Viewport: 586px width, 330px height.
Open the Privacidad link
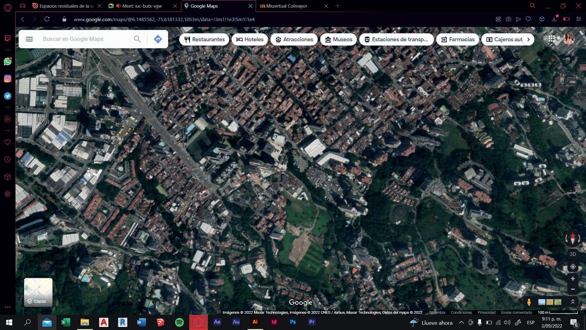pyautogui.click(x=486, y=312)
